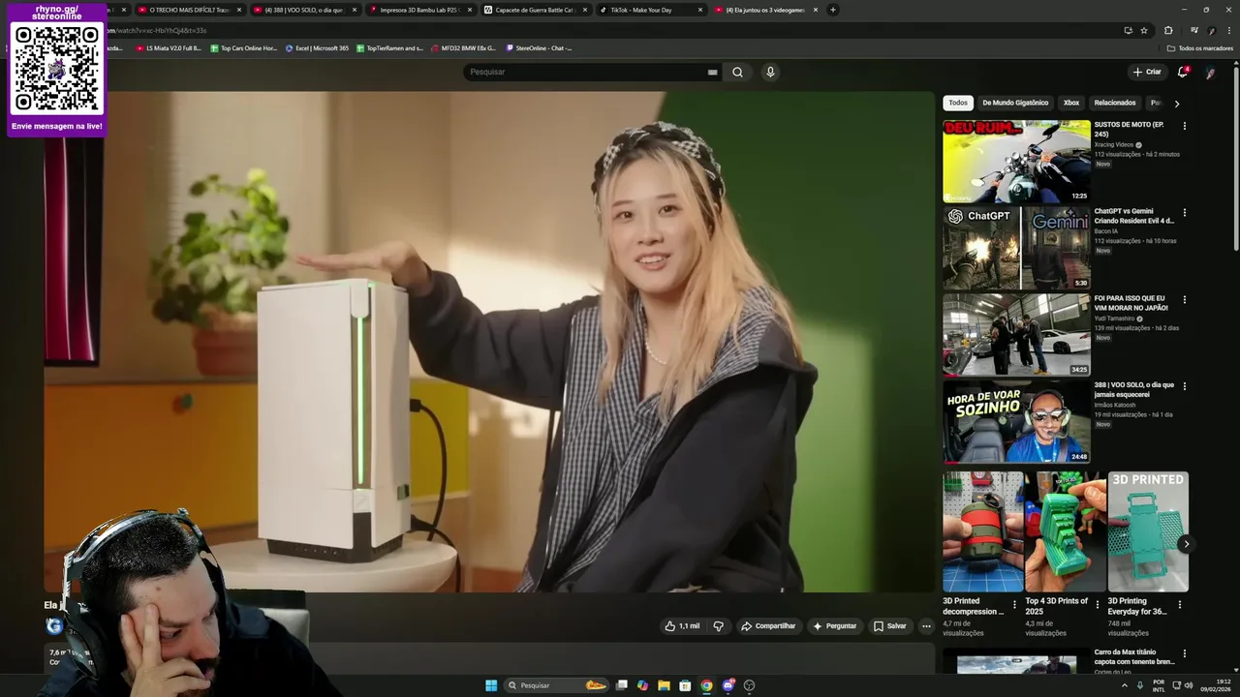Screen dimensions: 1240x697
Task: Close the TikTok - Make Your Day tab
Action: 700,10
